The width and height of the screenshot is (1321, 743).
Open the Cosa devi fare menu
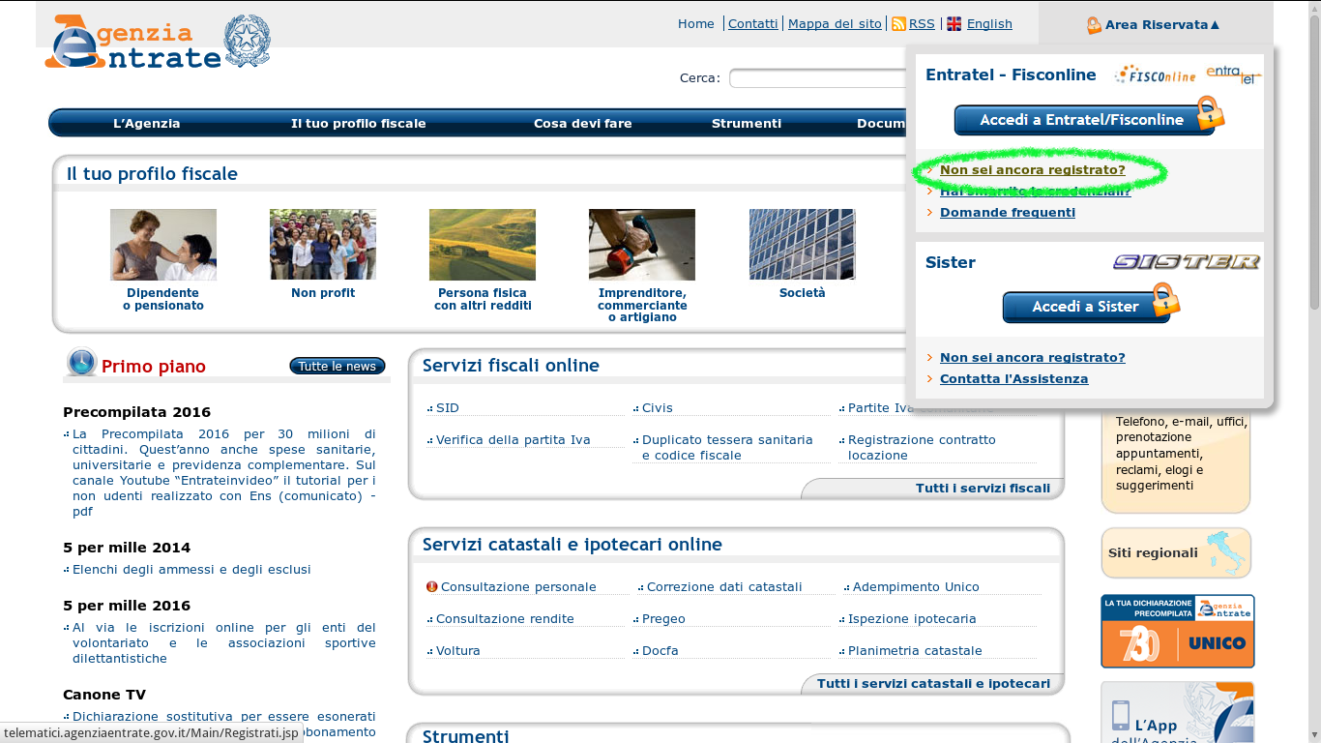point(583,124)
